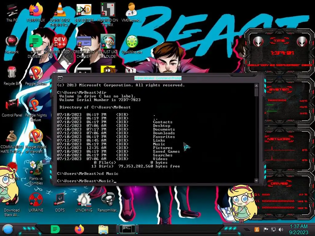Click the Downloads directory entry
The image size is (315, 236).
(x=164, y=133)
